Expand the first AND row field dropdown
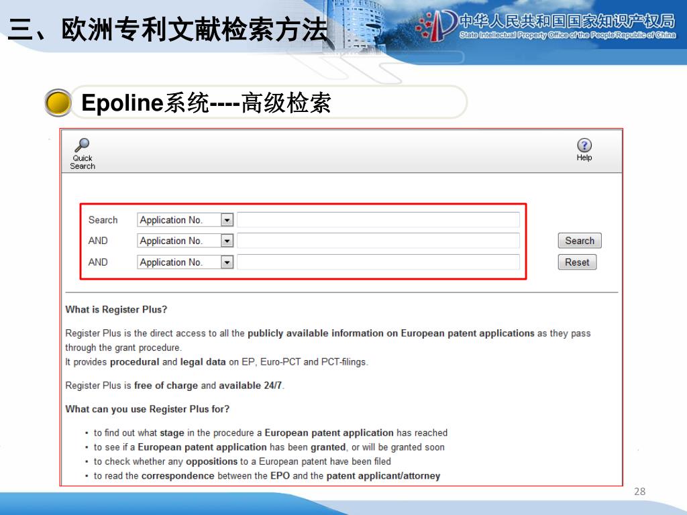The image size is (687, 515). pos(227,241)
